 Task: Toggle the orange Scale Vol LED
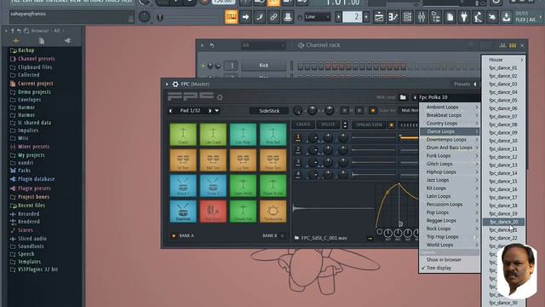tap(373, 111)
